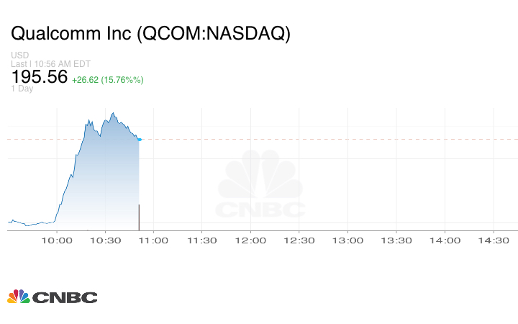
Task: Click the green +26.62 (15.76%) change
Action: [107, 80]
